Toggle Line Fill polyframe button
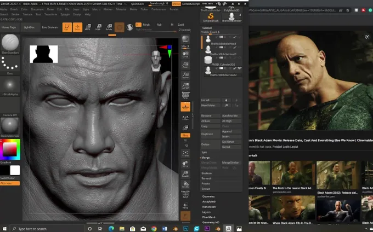The image size is (373, 232). (x=185, y=194)
